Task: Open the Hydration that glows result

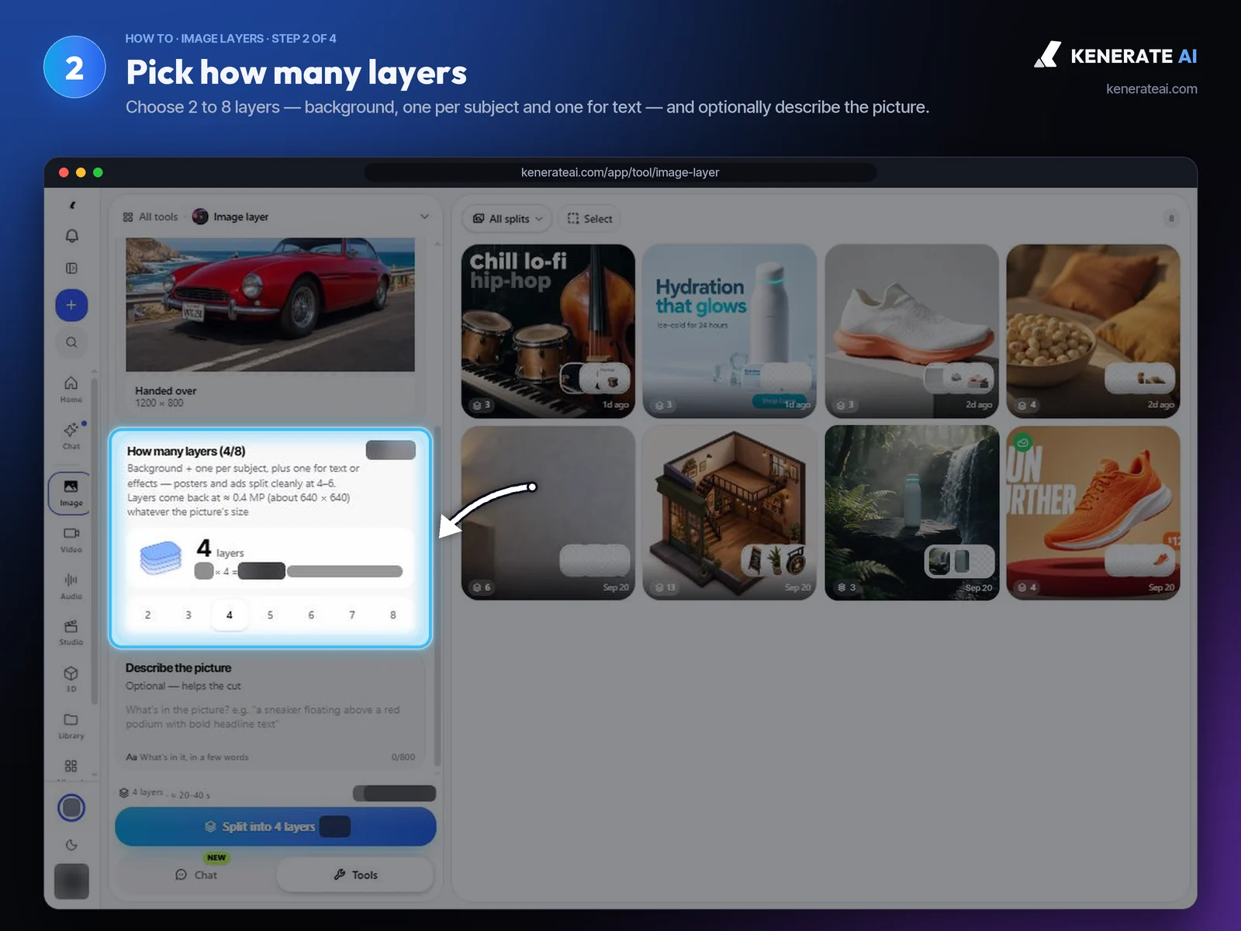Action: click(730, 331)
